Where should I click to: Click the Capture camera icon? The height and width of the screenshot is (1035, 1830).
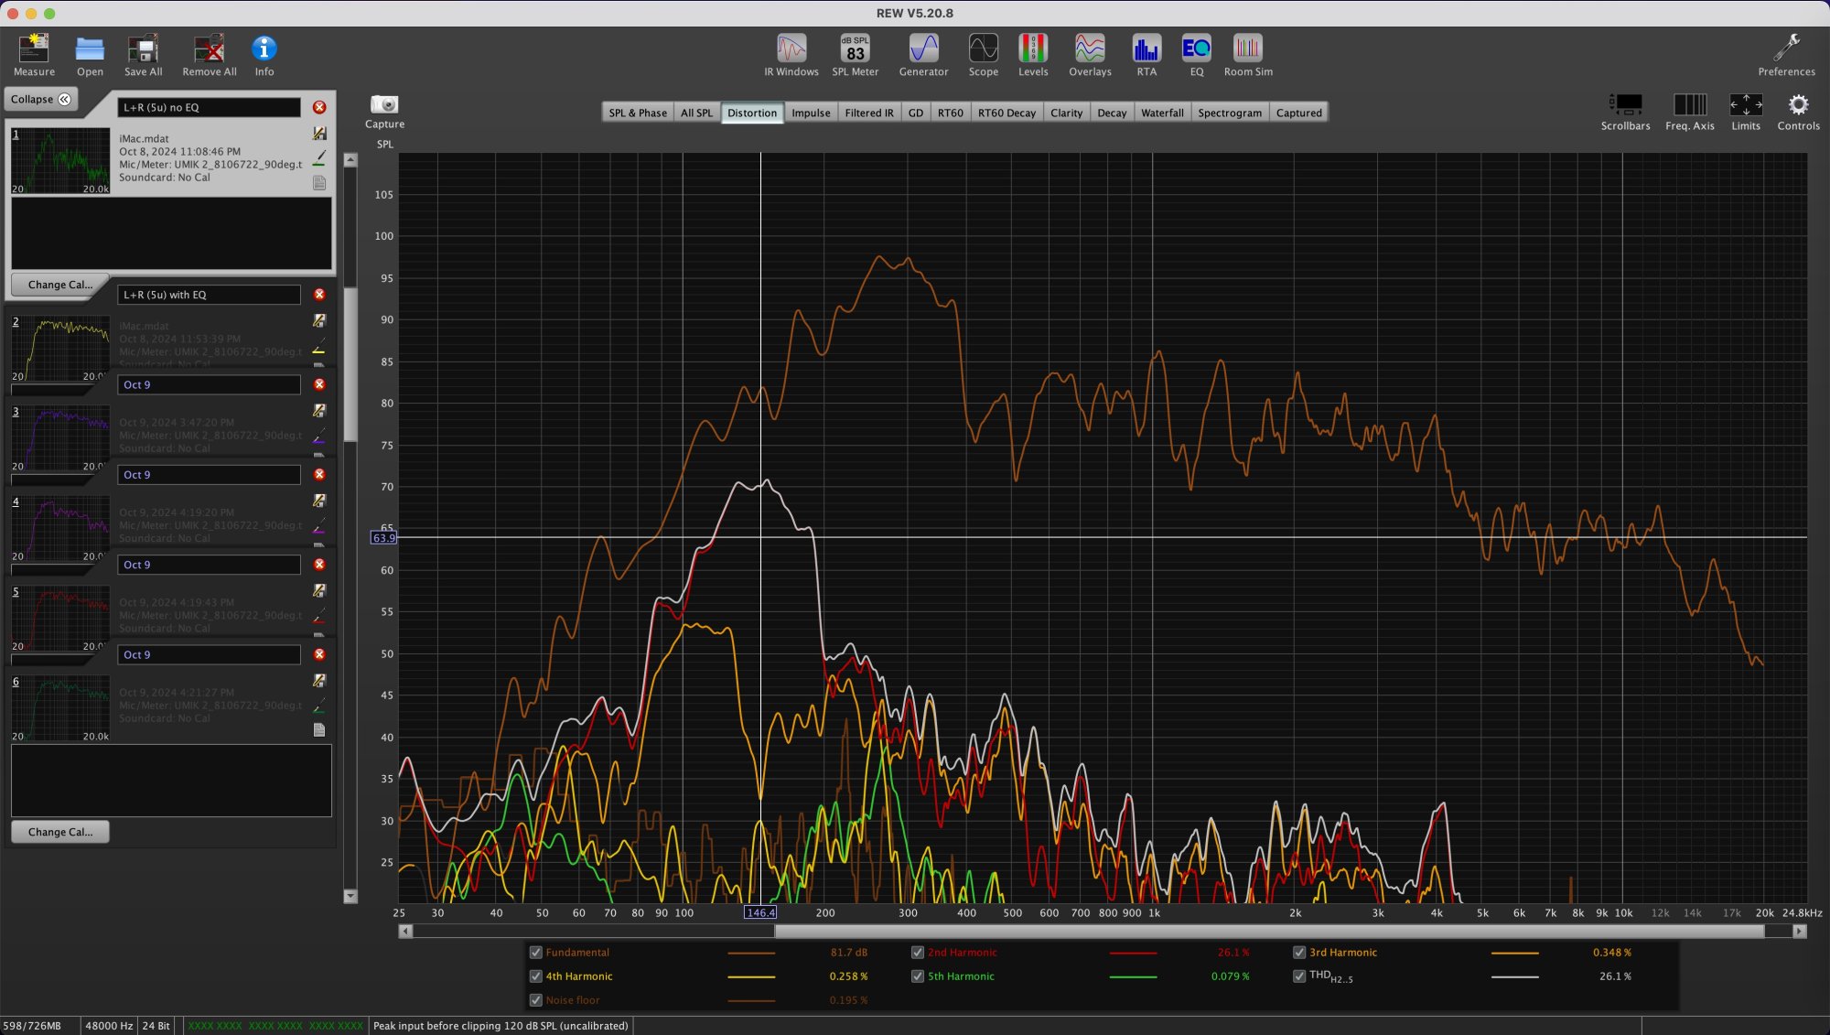click(384, 105)
